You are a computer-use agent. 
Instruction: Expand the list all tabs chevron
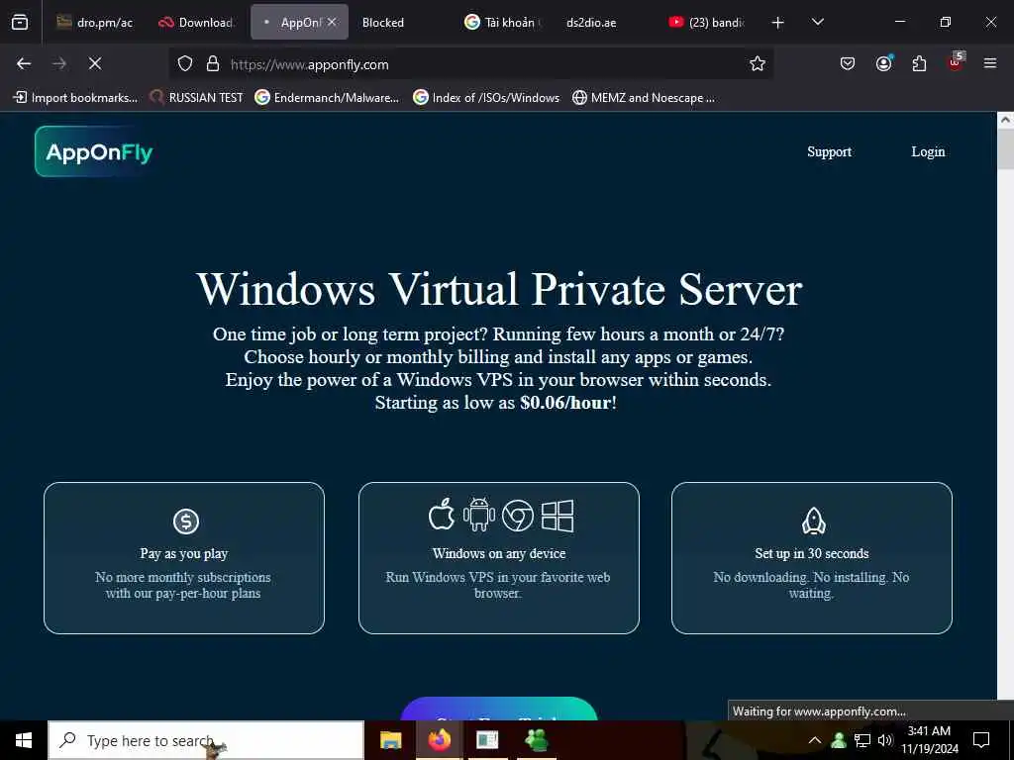(x=817, y=23)
